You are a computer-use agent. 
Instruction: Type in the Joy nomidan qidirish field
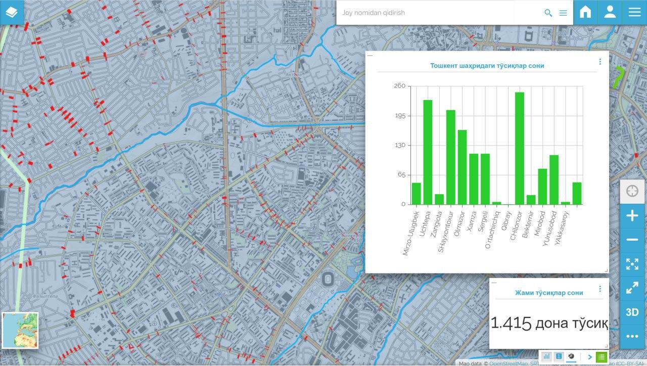pos(435,13)
